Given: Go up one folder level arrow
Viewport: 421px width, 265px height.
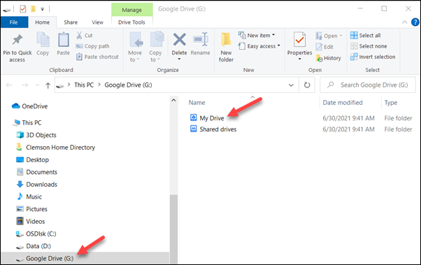Looking at the screenshot, I should [48, 85].
